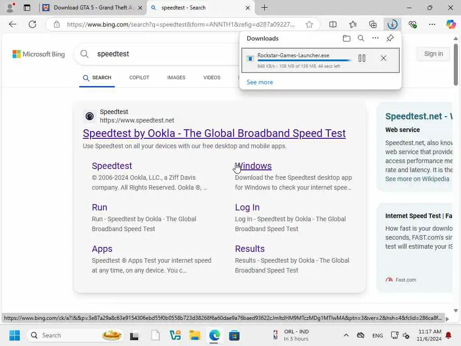Open the Results sublink
This screenshot has height=346, width=461.
pyautogui.click(x=249, y=249)
